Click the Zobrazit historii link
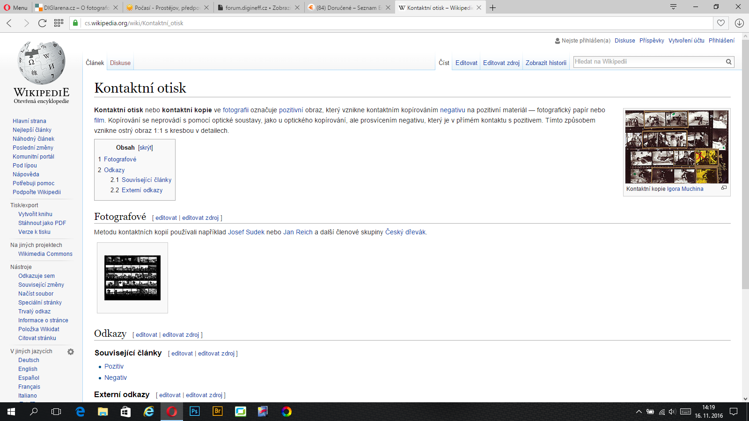This screenshot has height=421, width=749. pos(546,63)
